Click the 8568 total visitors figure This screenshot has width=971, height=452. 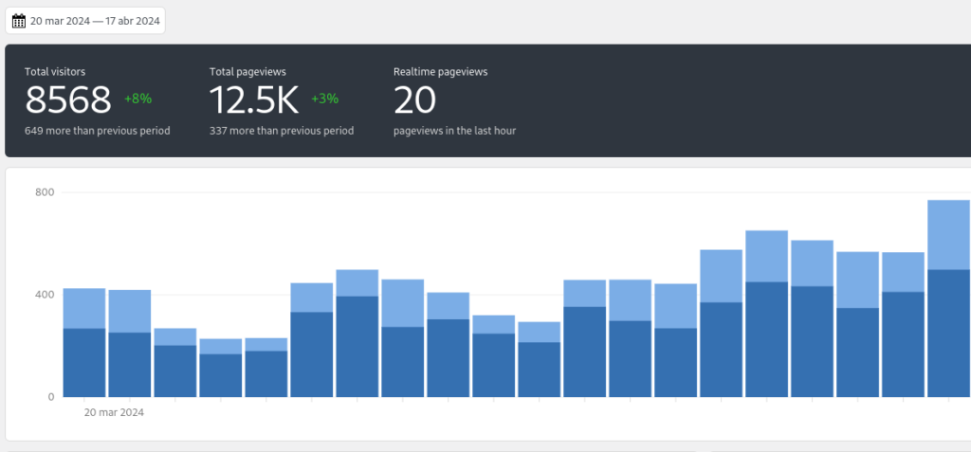(68, 99)
